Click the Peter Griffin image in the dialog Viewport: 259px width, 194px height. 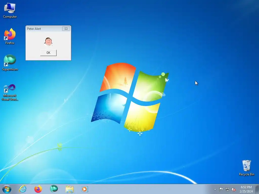coord(48,42)
